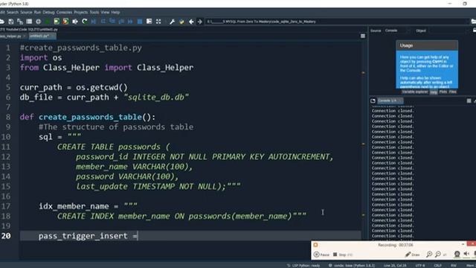
Task: Open Preferences with the wrench icon
Action: pyautogui.click(x=172, y=22)
